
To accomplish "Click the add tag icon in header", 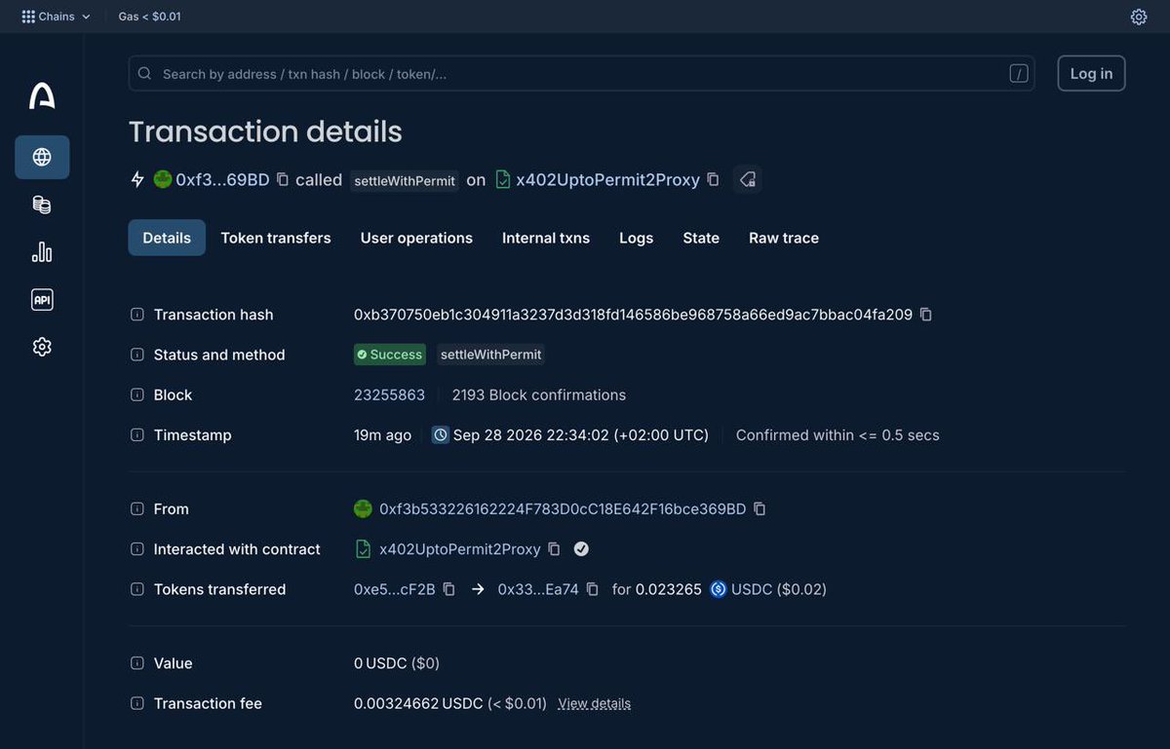I will [748, 179].
